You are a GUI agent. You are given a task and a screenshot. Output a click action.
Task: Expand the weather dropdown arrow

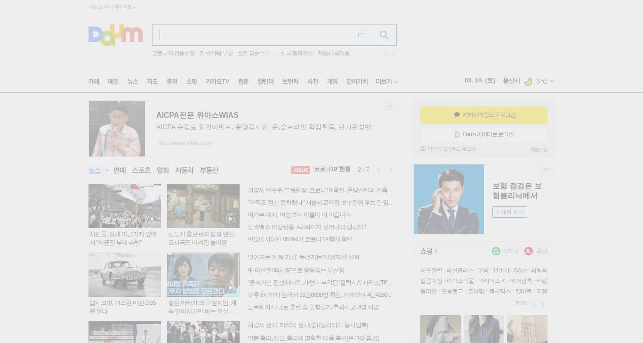[x=552, y=82]
